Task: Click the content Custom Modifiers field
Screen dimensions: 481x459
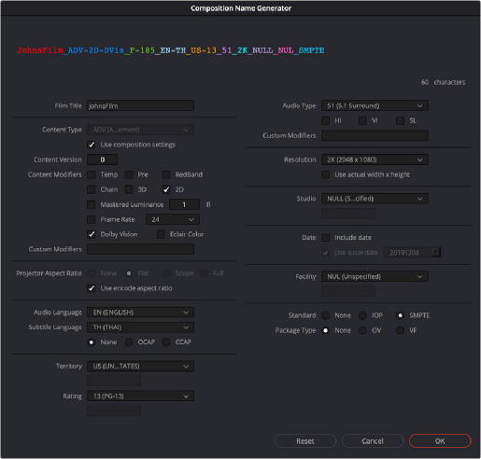Action: [x=140, y=249]
